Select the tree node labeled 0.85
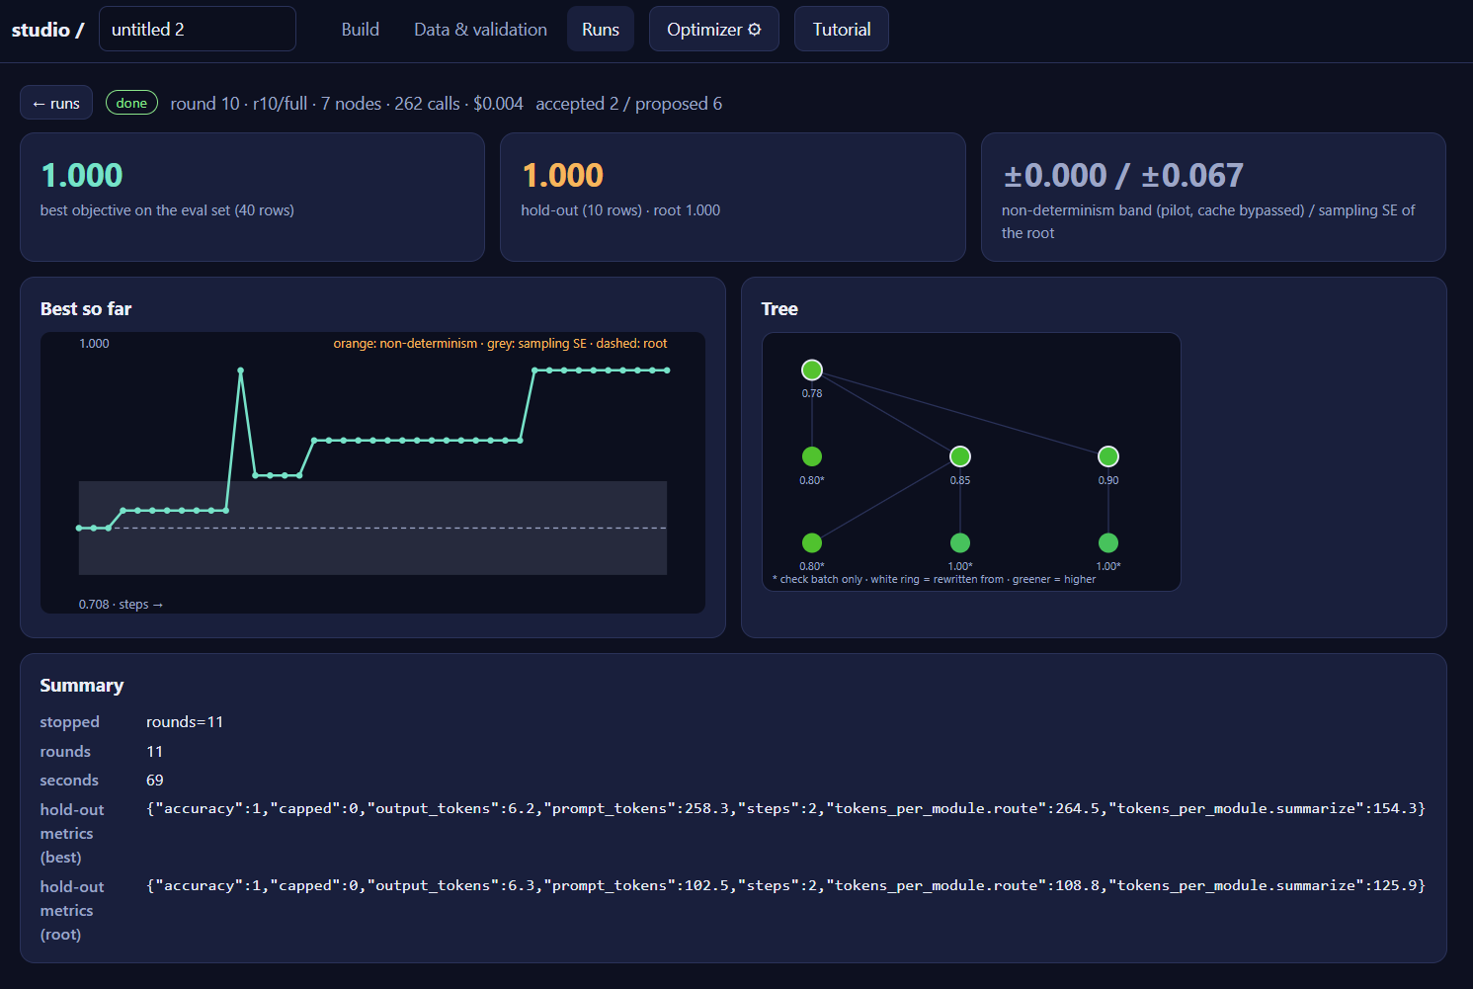 coord(960,456)
